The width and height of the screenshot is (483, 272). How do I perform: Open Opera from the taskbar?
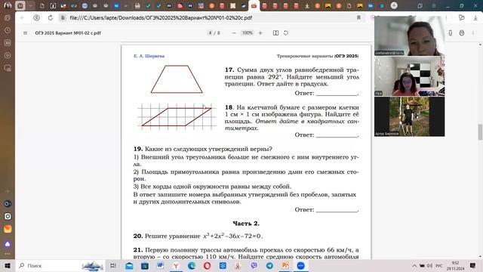(x=207, y=265)
